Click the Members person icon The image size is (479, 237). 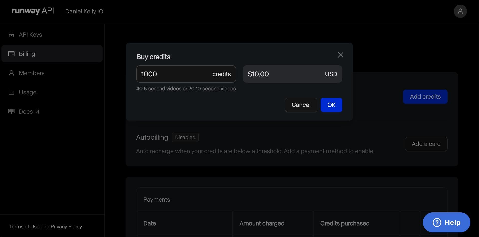point(11,73)
